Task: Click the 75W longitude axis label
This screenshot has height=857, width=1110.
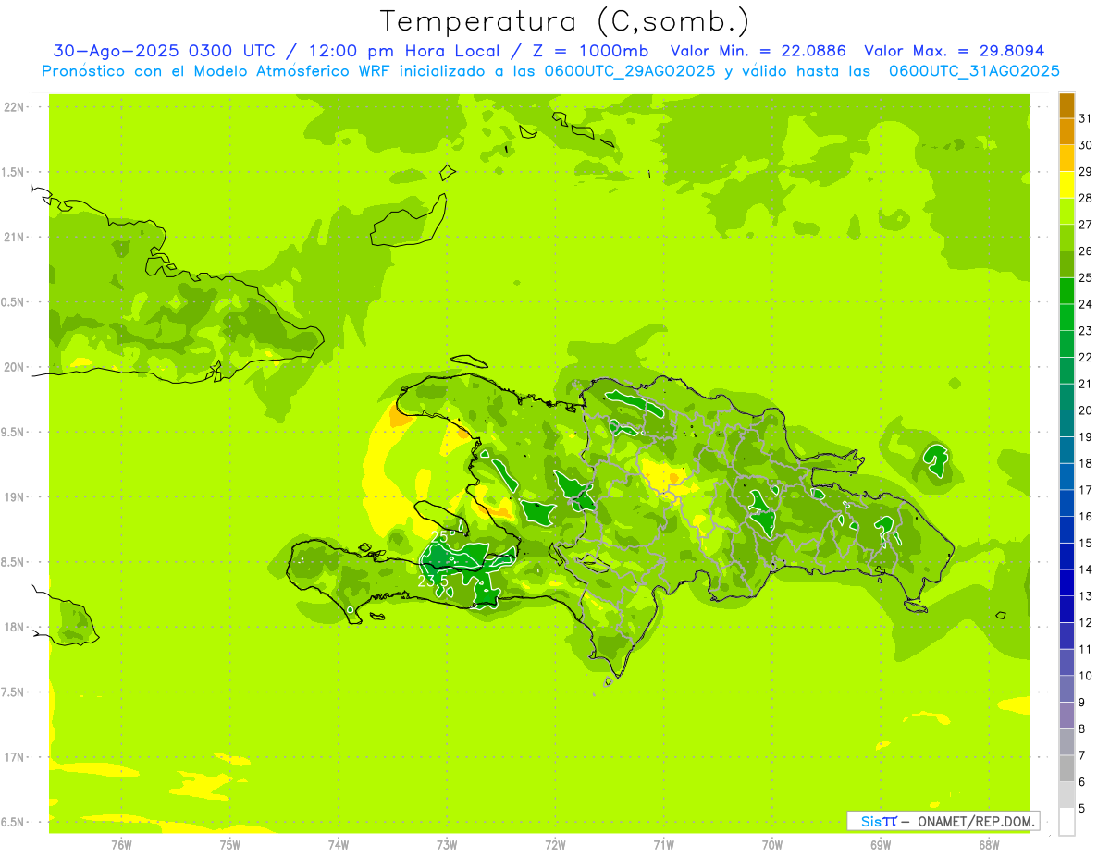Action: [230, 845]
